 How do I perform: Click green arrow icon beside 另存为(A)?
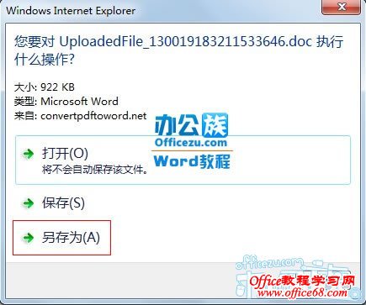pos(28,238)
